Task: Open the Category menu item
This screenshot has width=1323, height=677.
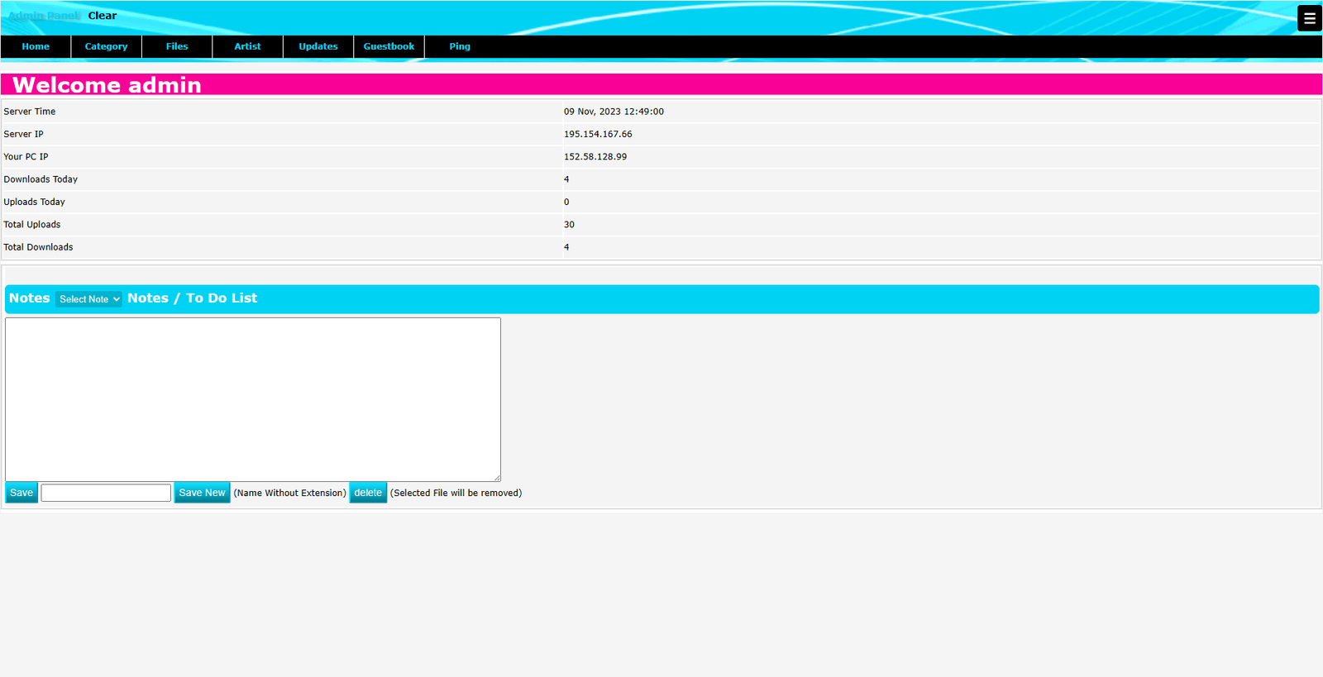Action: click(106, 47)
